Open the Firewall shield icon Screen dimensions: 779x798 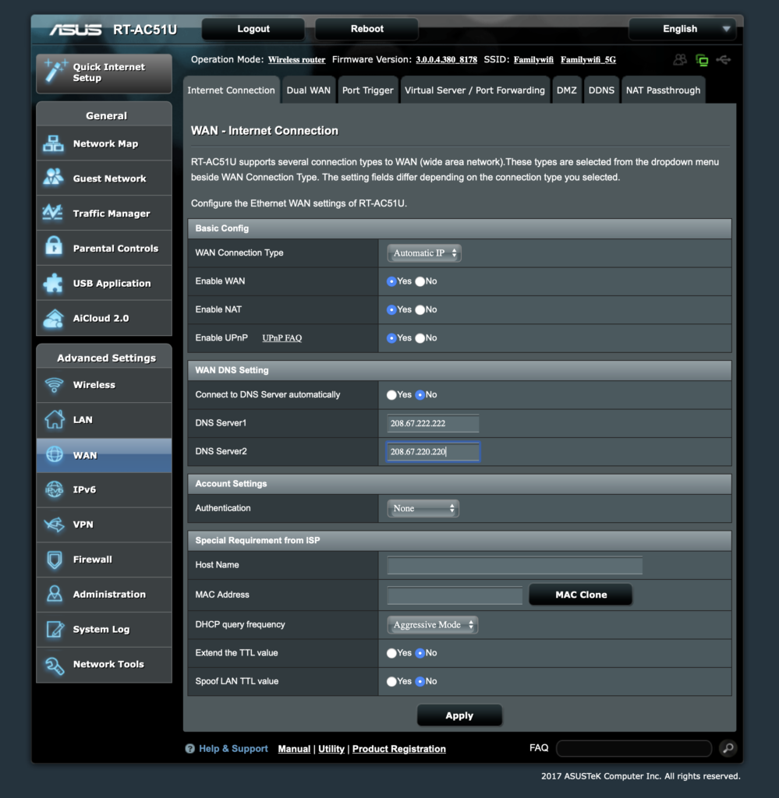pos(54,560)
